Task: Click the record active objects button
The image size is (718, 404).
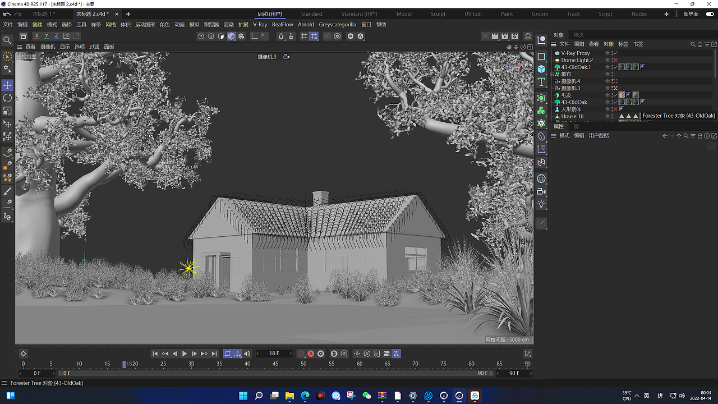Action: coord(301,353)
